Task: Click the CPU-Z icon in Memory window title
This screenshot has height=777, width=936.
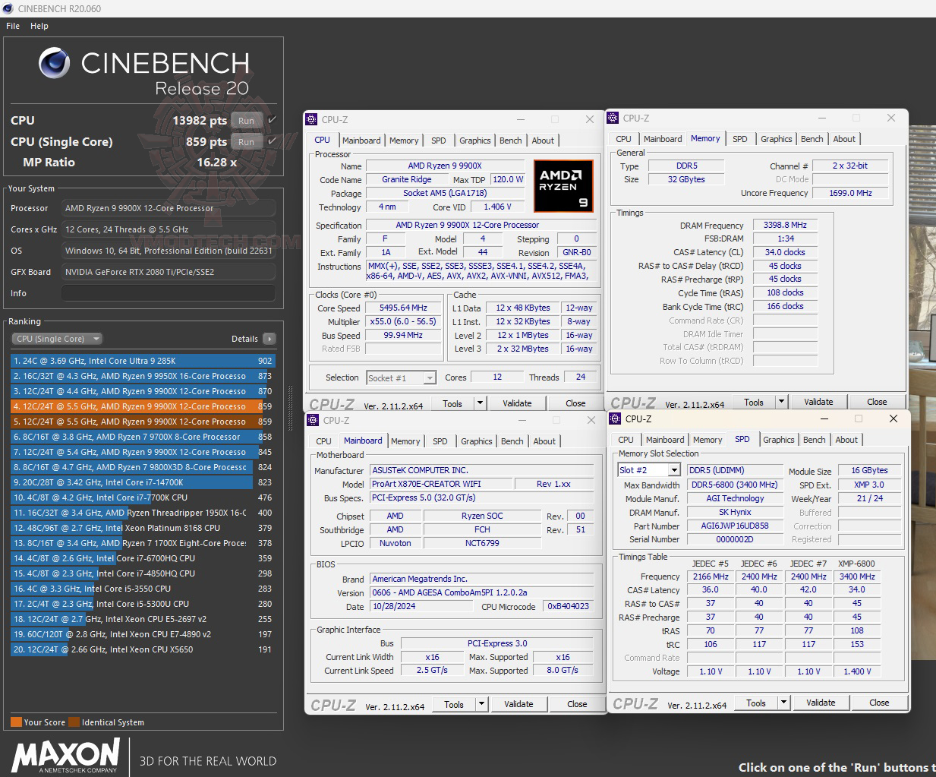Action: click(x=613, y=118)
